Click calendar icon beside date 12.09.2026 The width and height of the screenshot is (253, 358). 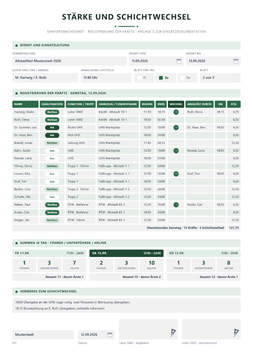click(x=110, y=335)
